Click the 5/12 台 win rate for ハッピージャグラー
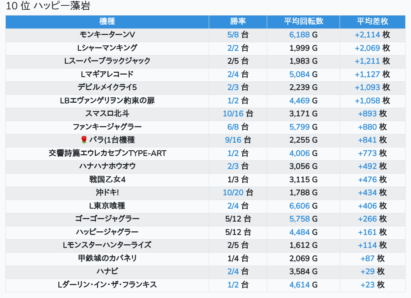 tap(238, 232)
